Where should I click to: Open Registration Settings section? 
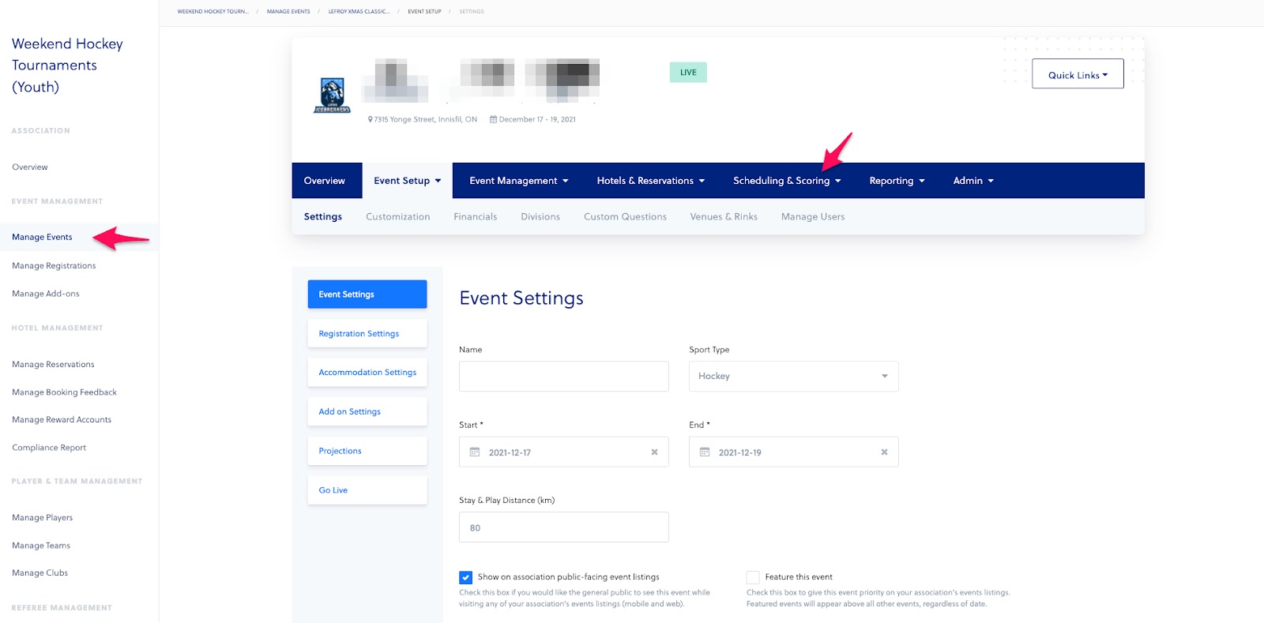point(367,333)
